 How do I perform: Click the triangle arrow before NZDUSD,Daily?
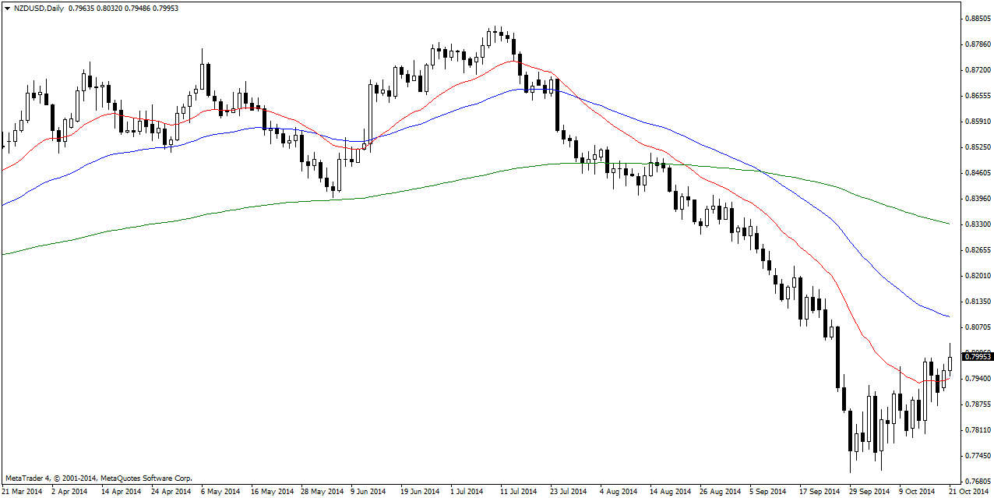(7, 7)
